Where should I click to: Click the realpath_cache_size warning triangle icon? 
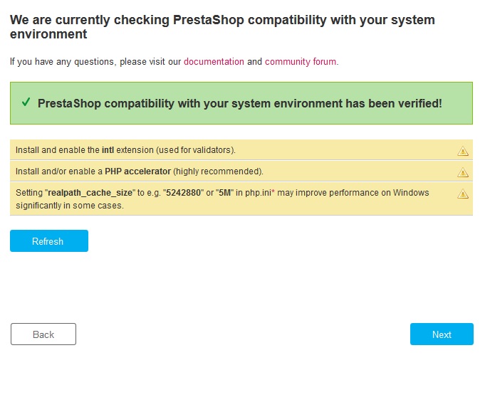click(463, 194)
